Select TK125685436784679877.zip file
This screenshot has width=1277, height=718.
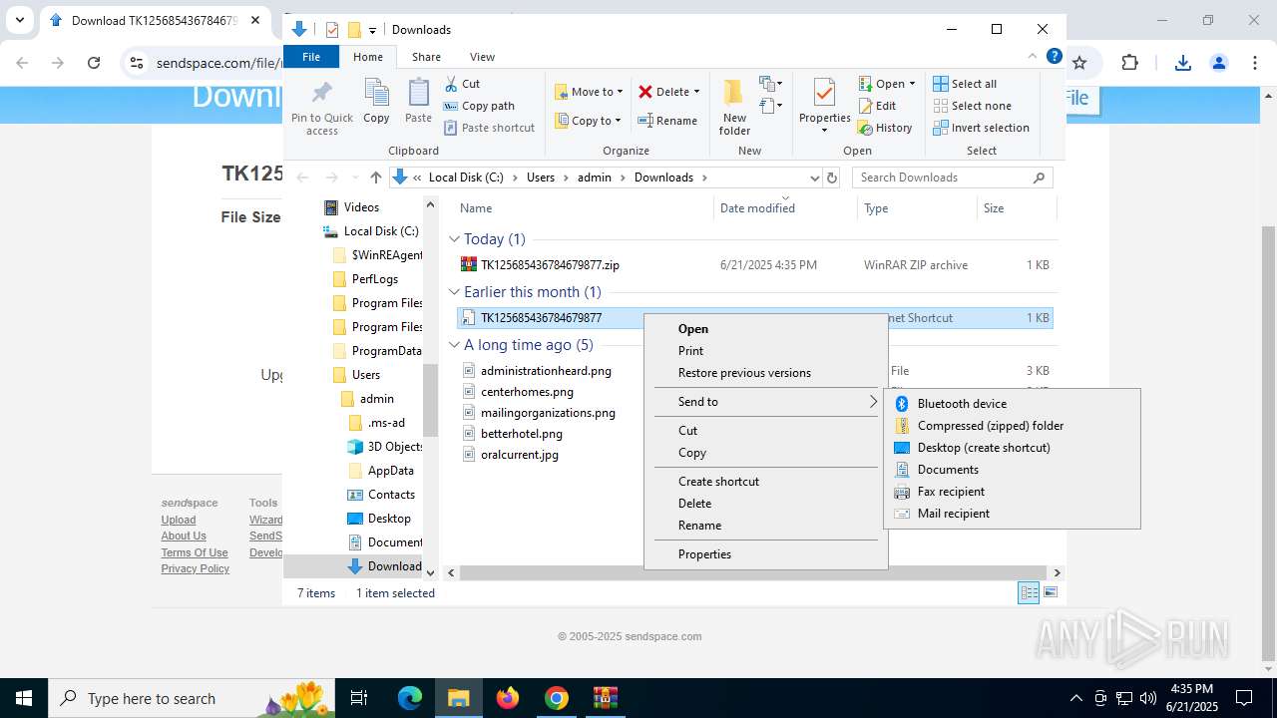(x=550, y=265)
